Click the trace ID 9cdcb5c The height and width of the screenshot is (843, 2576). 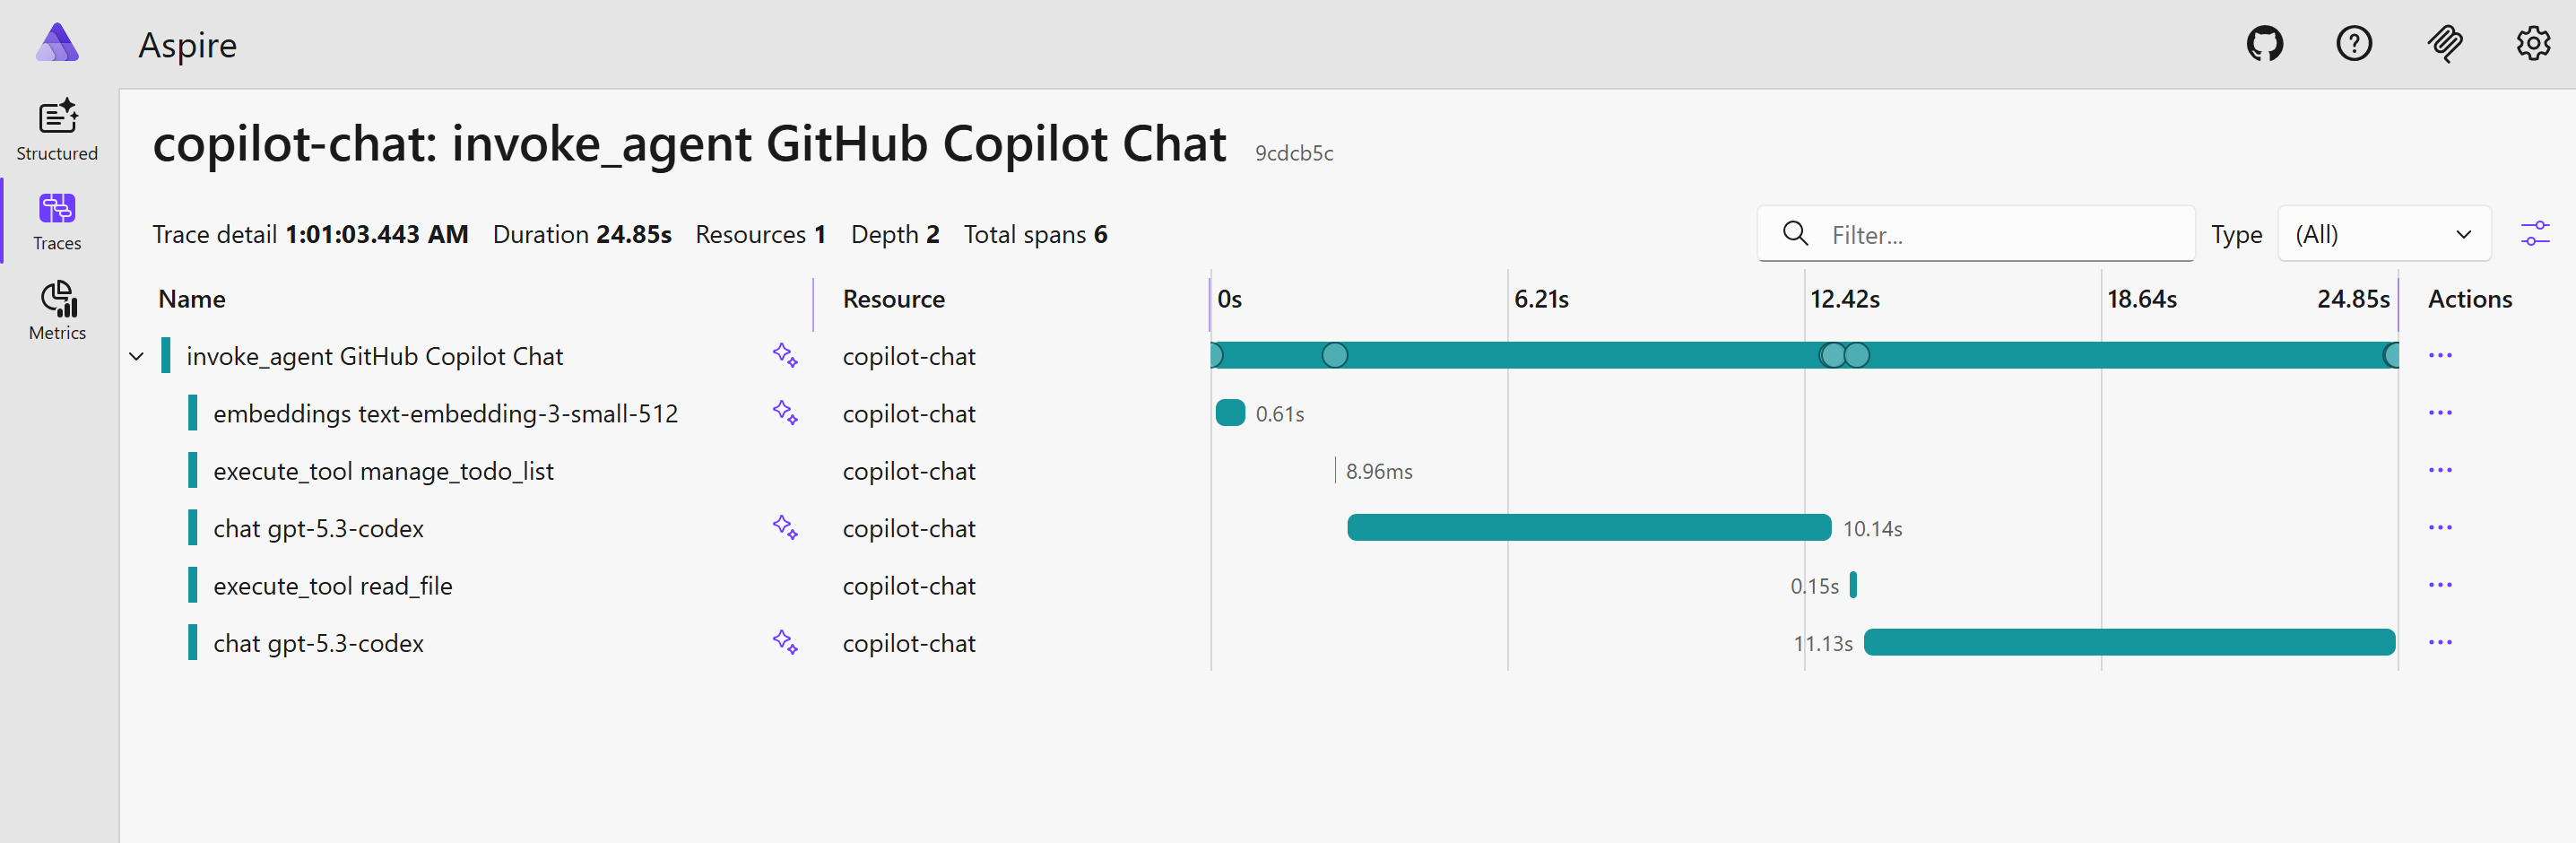[x=1294, y=153]
